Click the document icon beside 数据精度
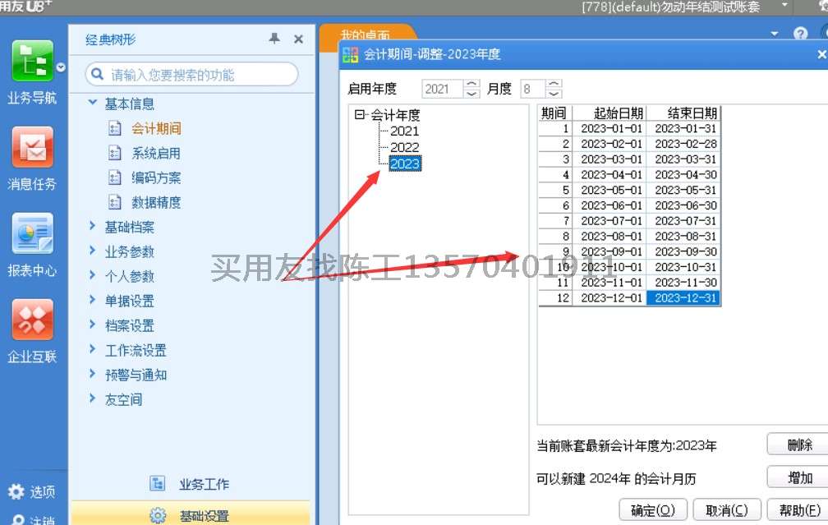The image size is (828, 525). point(115,202)
